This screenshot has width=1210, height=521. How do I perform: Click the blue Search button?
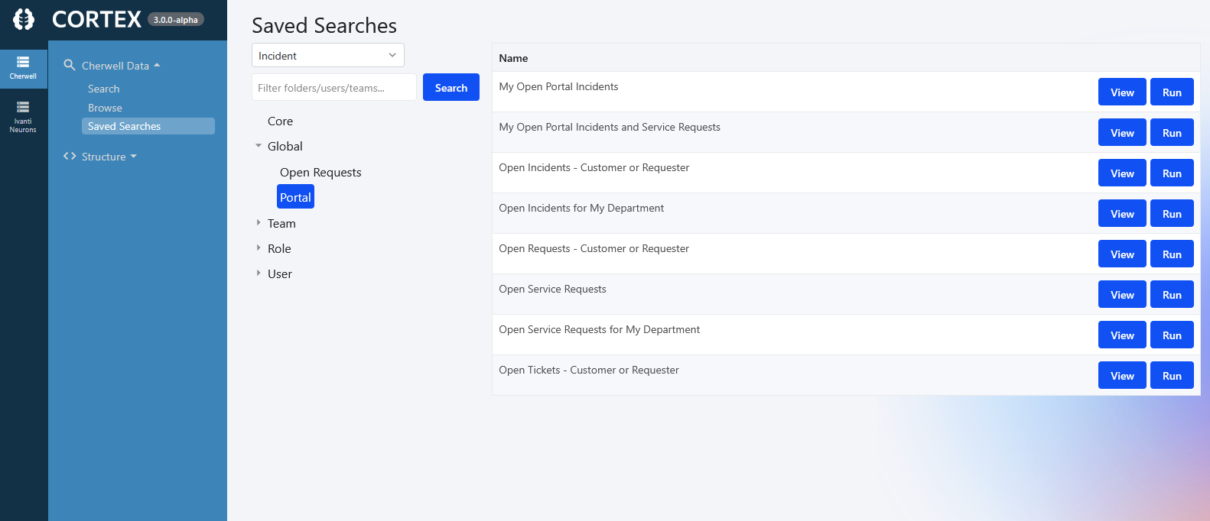click(450, 88)
